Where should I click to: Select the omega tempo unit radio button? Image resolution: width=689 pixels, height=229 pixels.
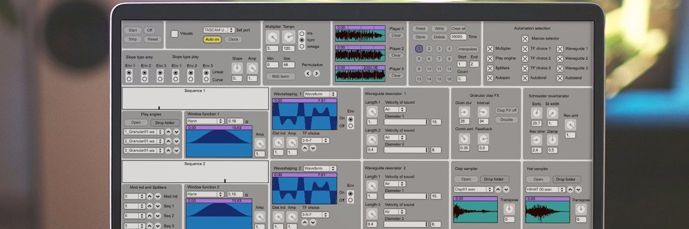point(302,46)
